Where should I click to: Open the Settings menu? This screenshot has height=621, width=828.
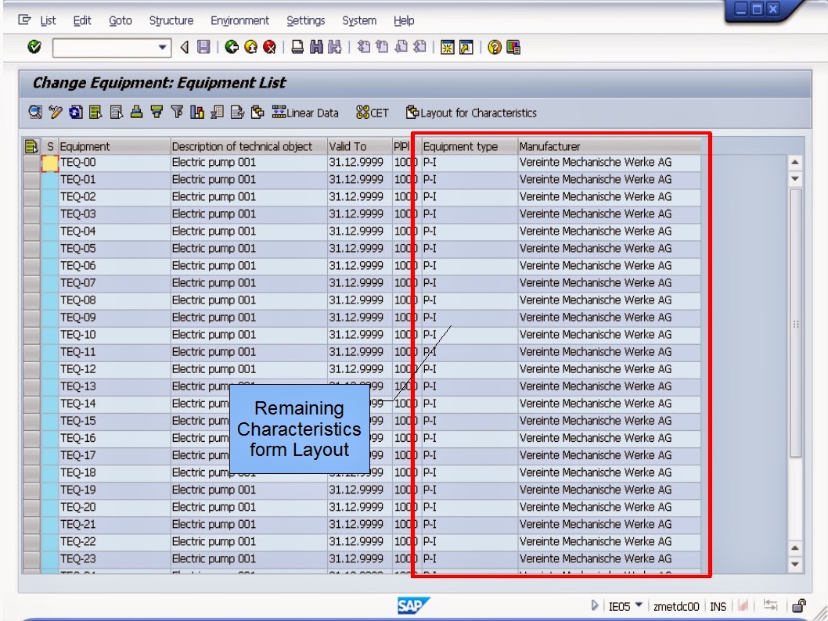click(x=306, y=20)
